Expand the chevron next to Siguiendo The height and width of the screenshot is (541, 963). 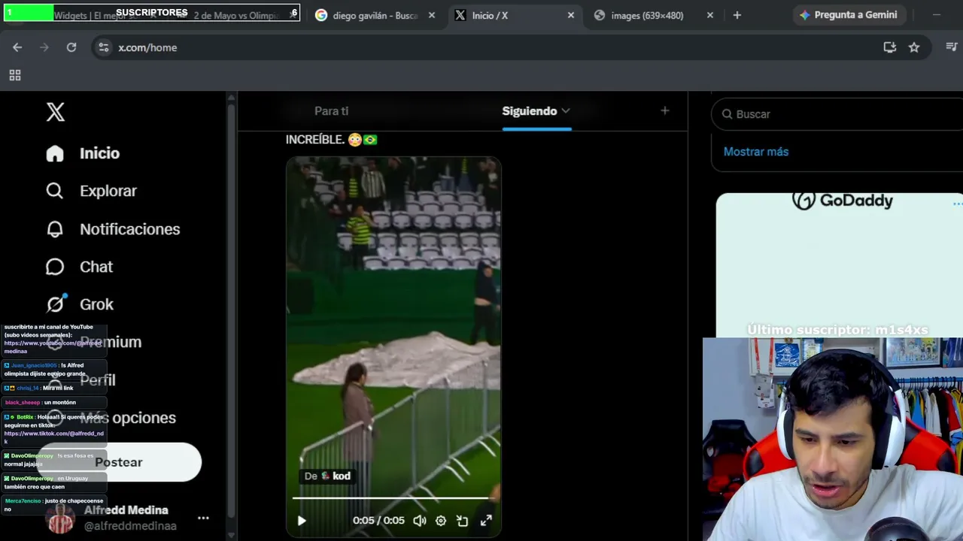pos(566,110)
